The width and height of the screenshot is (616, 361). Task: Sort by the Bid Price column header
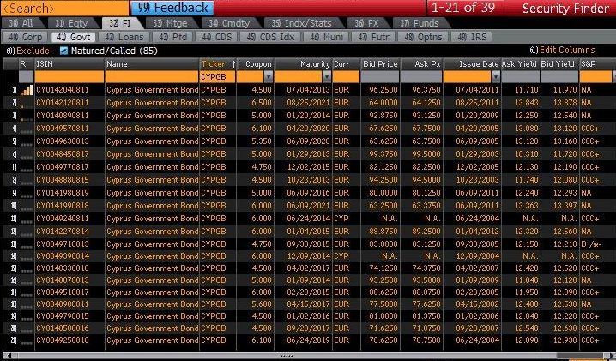380,64
